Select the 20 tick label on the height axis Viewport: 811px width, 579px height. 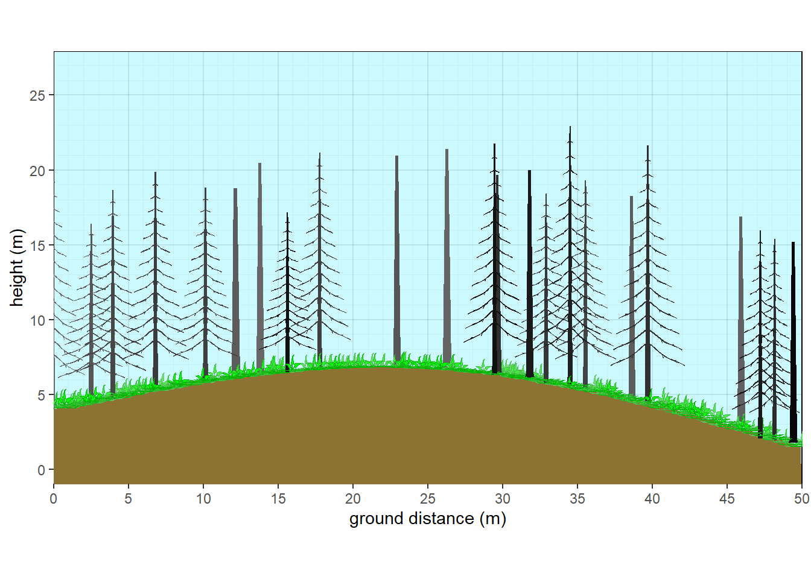pos(37,171)
